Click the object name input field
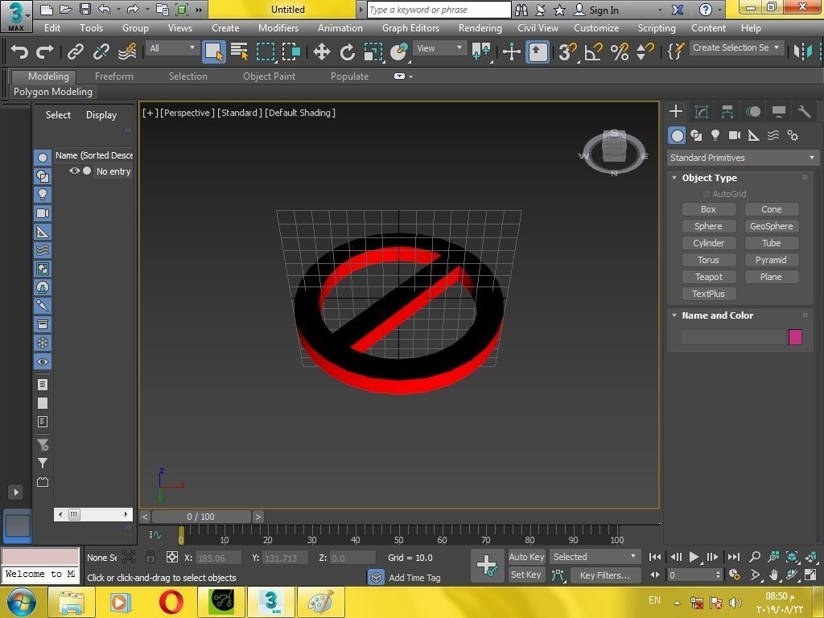 [732, 337]
